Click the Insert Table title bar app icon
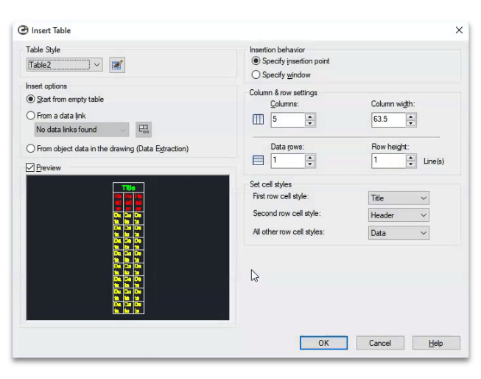This screenshot has width=481, height=379. tap(23, 30)
